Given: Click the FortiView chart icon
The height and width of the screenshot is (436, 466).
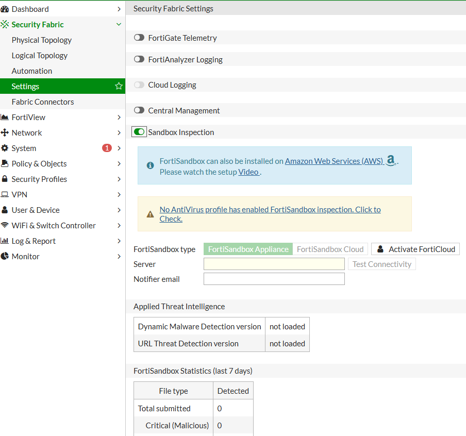Looking at the screenshot, I should click(x=5, y=118).
